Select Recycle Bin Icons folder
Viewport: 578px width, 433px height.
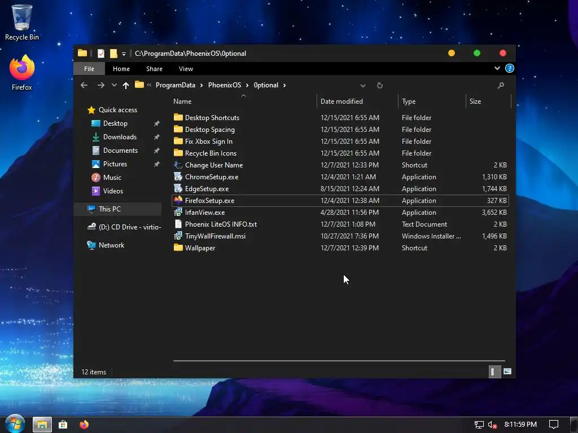[x=211, y=153]
